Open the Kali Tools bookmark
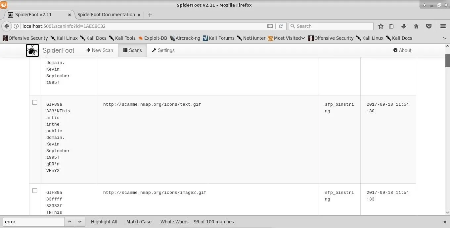Image resolution: width=450 pixels, height=228 pixels. click(122, 38)
